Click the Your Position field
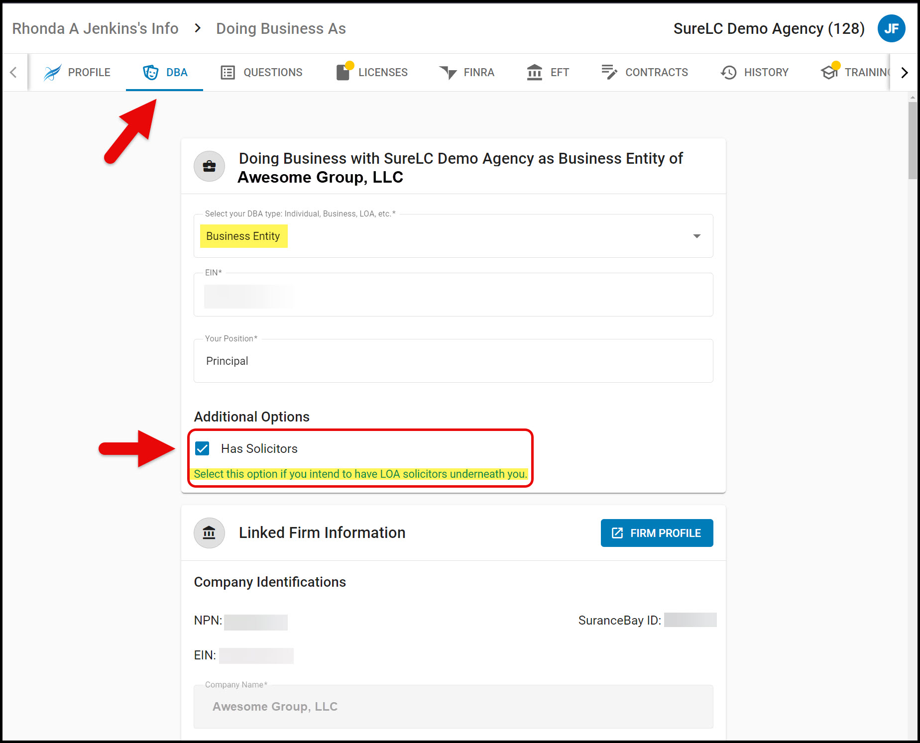Image resolution: width=920 pixels, height=743 pixels. coord(453,361)
